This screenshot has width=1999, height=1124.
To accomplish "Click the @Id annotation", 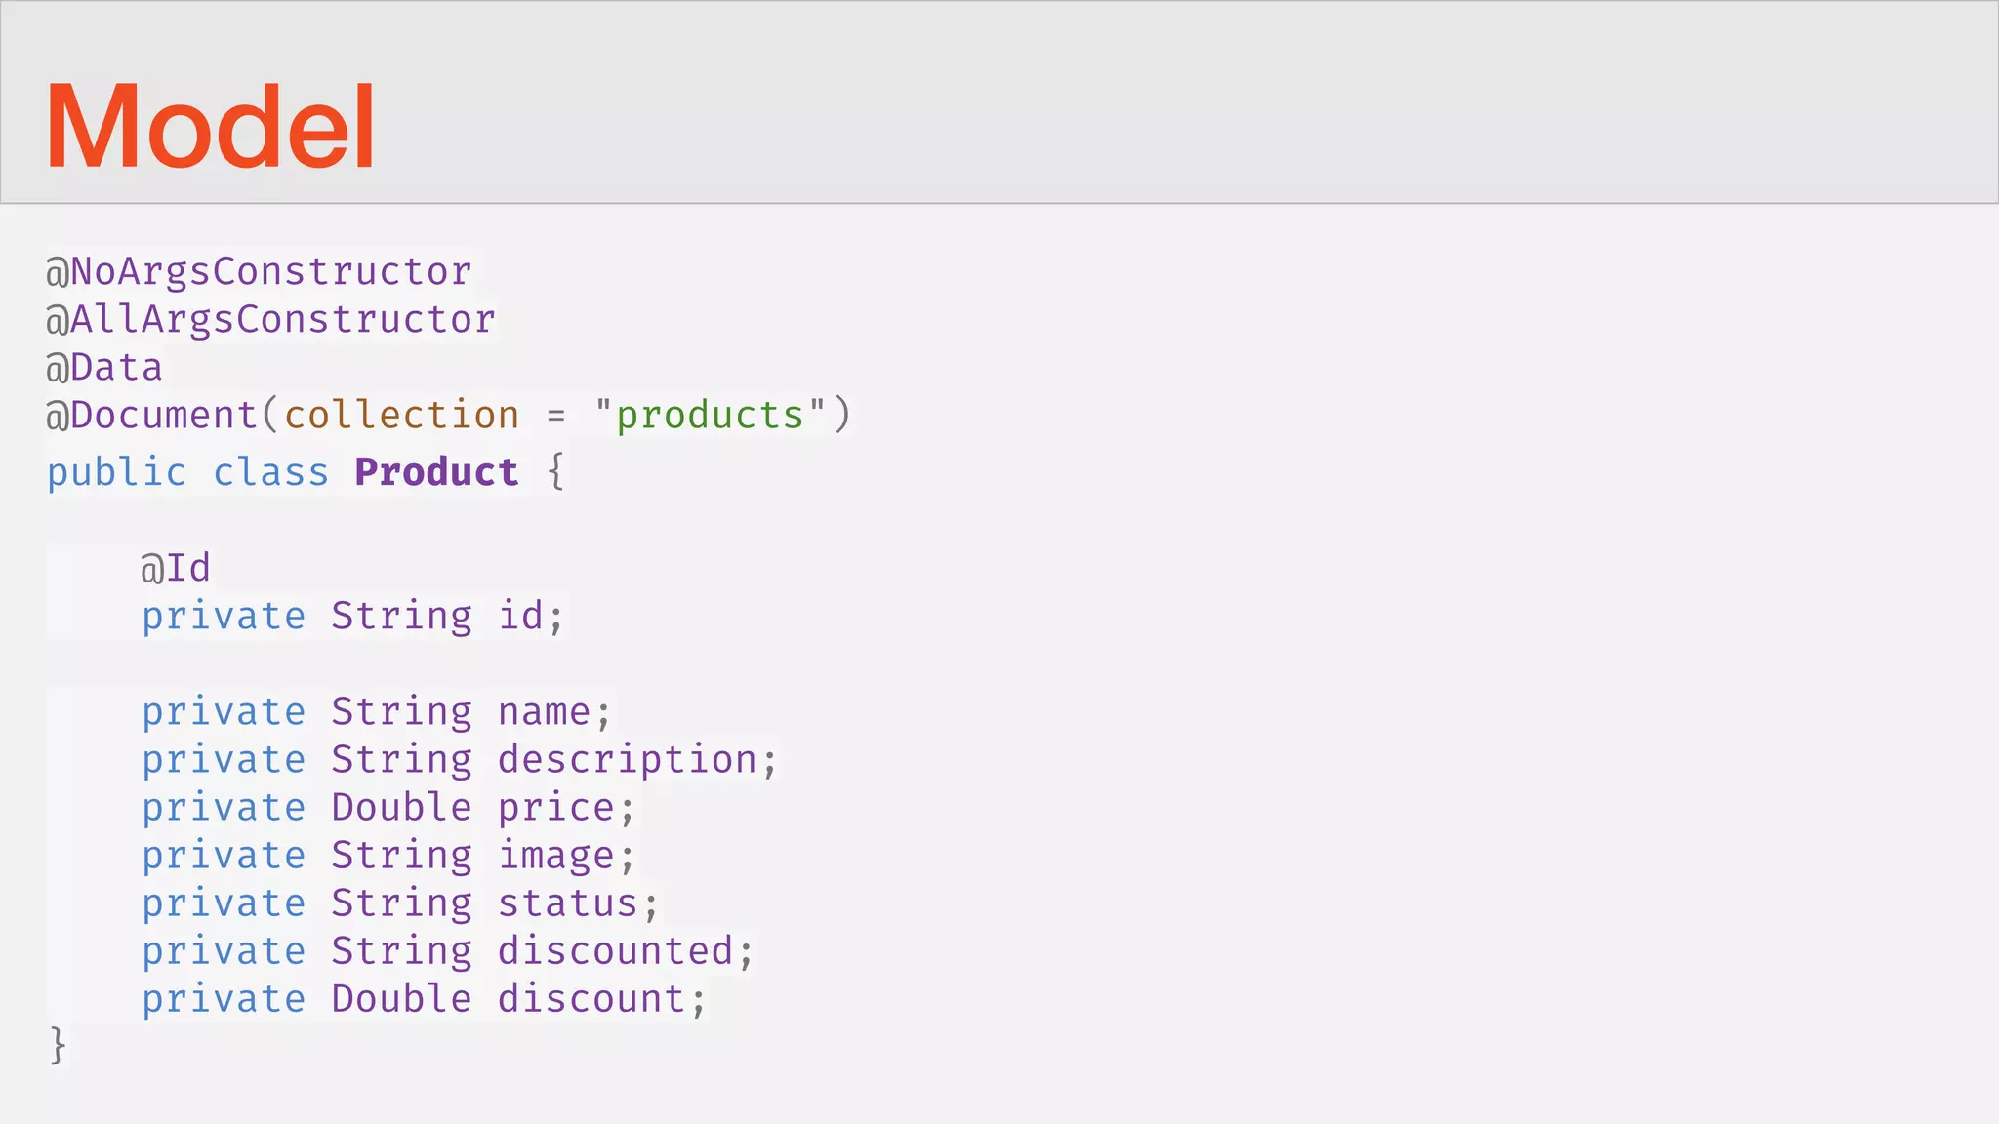I will click(176, 568).
